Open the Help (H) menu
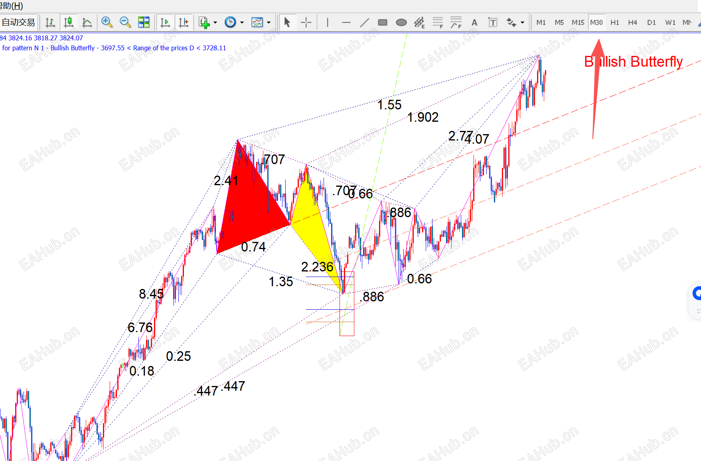 12,6
